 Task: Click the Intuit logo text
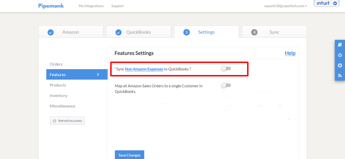tap(323, 3)
